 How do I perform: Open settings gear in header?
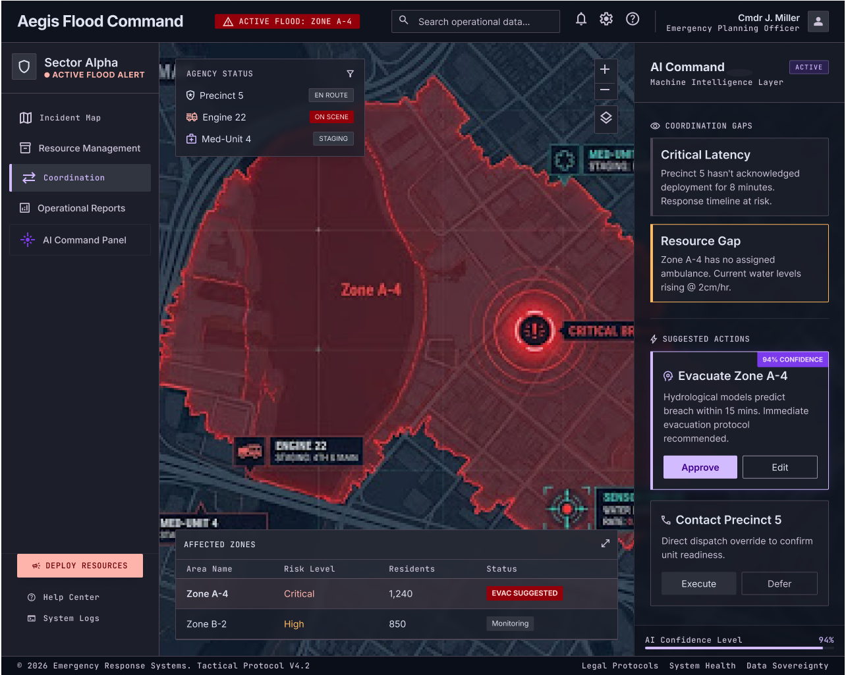[x=606, y=19]
